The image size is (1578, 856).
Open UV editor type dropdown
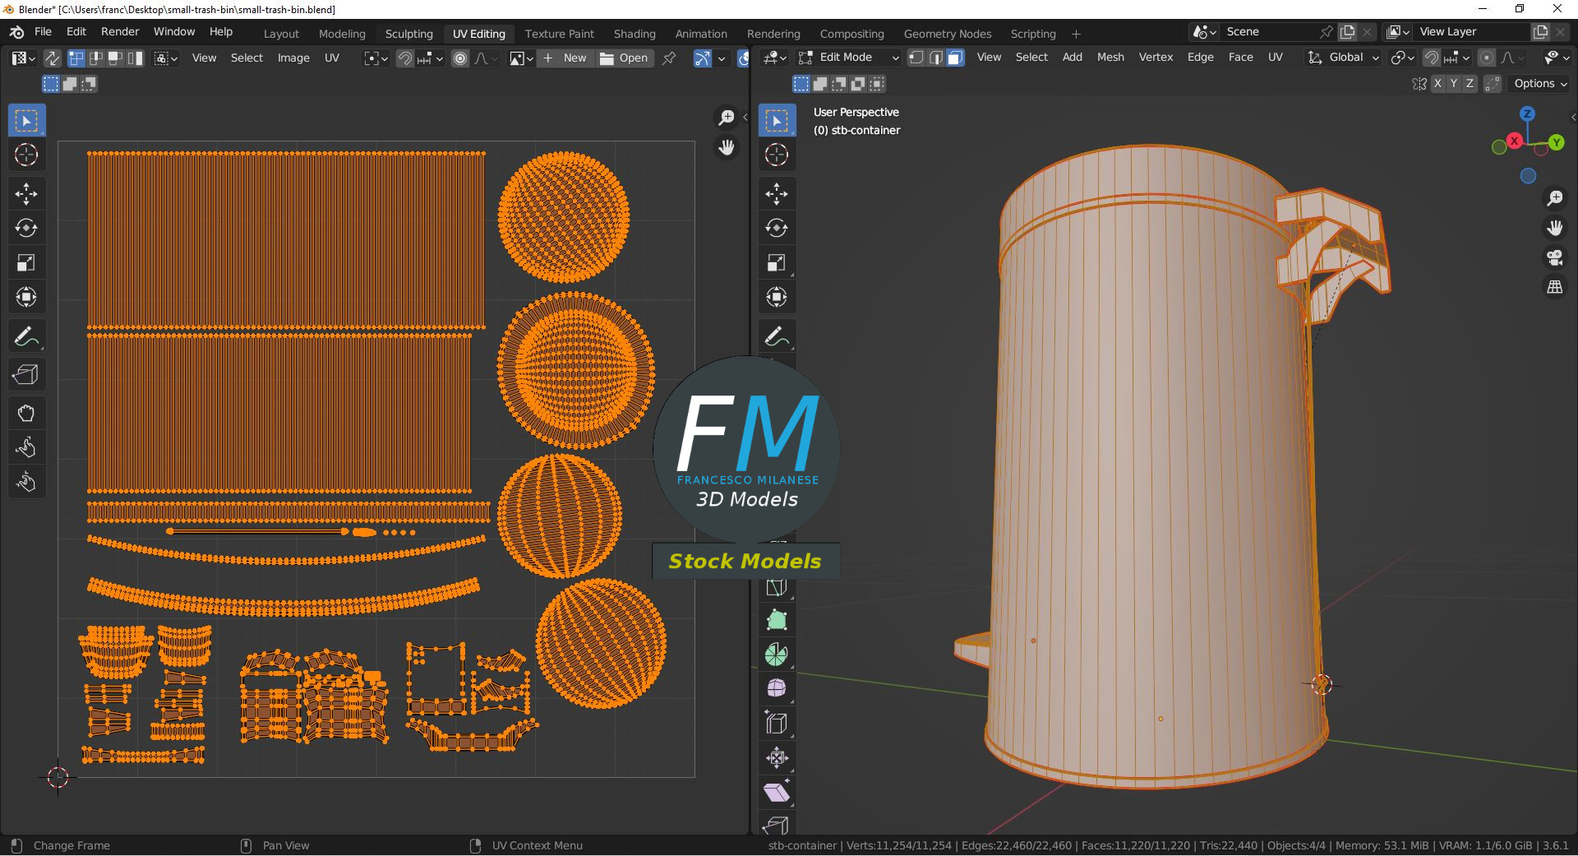(x=23, y=58)
